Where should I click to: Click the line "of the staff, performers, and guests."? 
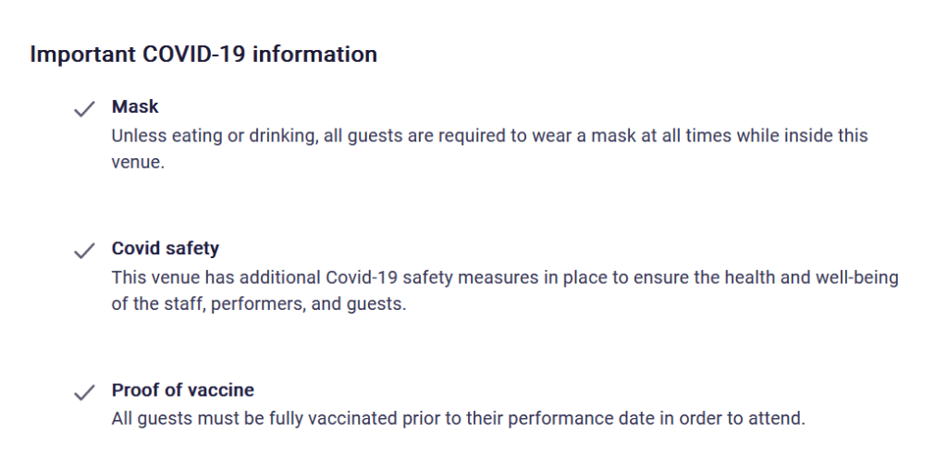click(258, 303)
